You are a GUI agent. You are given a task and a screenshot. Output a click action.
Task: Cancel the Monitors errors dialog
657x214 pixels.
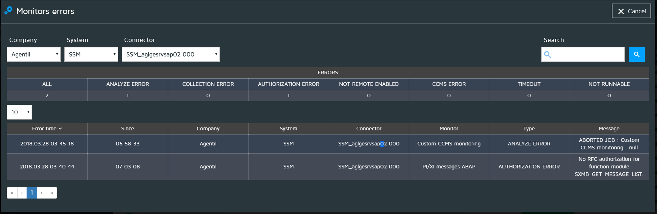(631, 11)
